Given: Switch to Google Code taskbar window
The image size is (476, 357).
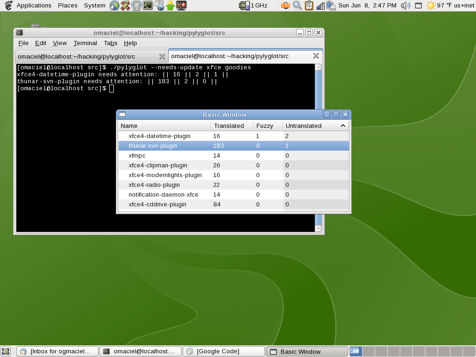Looking at the screenshot, I should click(223, 351).
